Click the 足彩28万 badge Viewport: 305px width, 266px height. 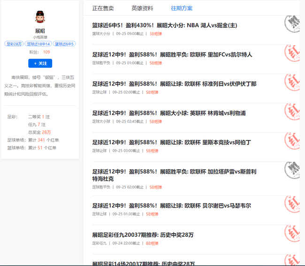click(14, 44)
